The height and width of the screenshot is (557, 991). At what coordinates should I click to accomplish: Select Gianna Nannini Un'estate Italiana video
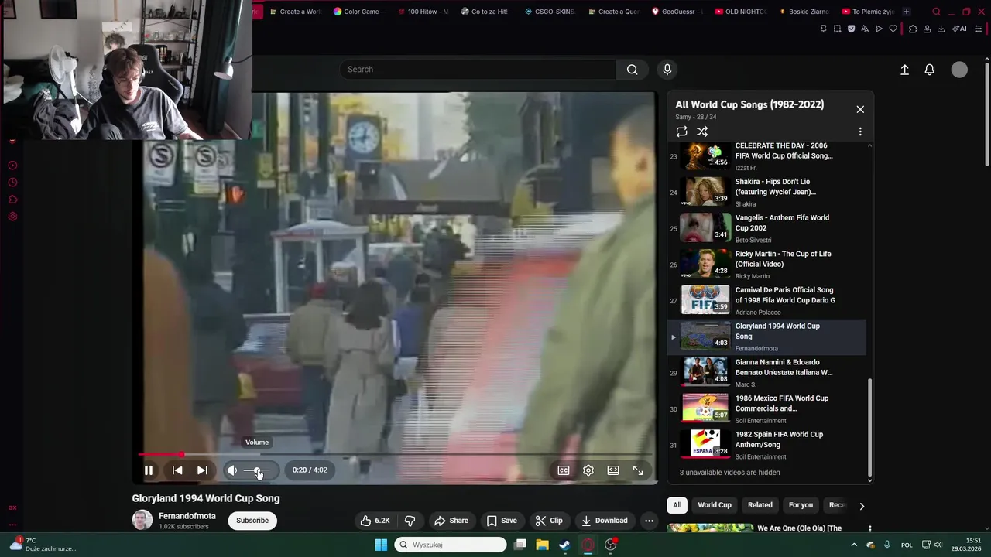pos(766,373)
